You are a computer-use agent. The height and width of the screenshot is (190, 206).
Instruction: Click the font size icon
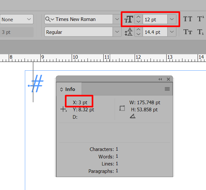coord(129,19)
